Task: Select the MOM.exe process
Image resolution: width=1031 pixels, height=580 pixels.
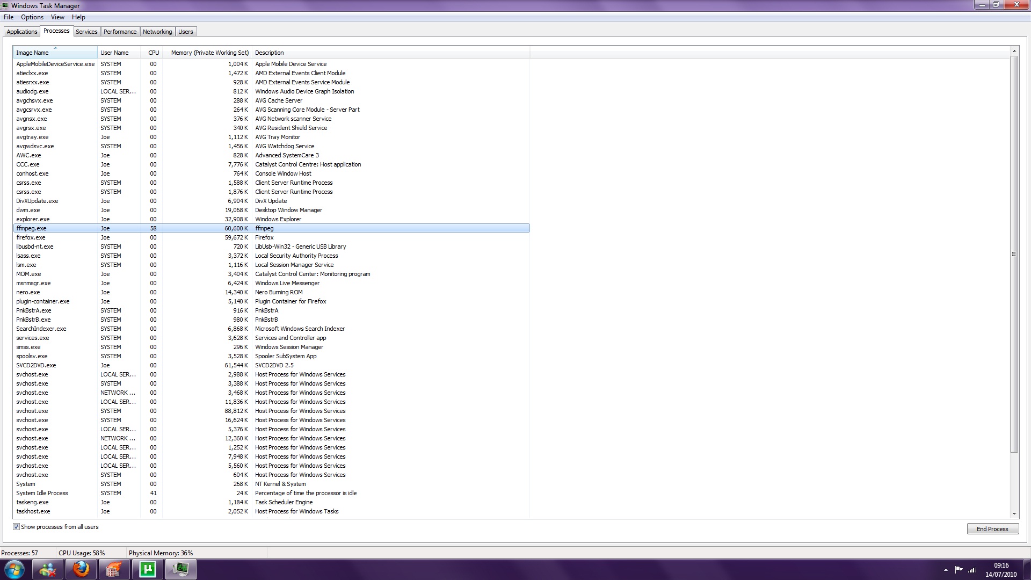Action: click(x=271, y=274)
